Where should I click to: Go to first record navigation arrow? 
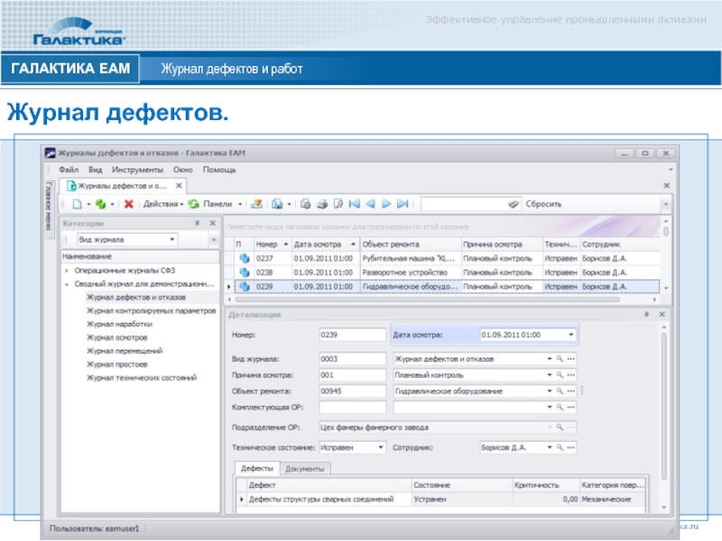(x=354, y=204)
